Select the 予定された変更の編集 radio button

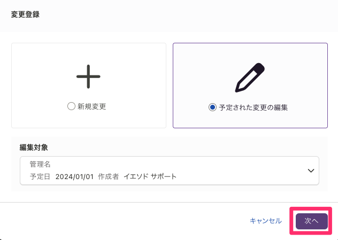coord(212,107)
